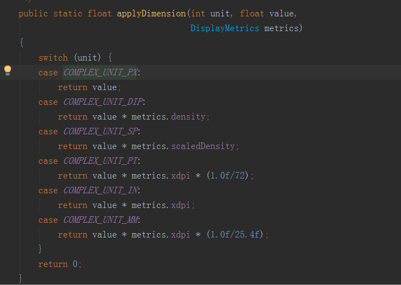Viewport: 401px width, 285px height.
Task: Place cursor on COMPLEX_UNIT_MM constant
Action: (x=101, y=219)
